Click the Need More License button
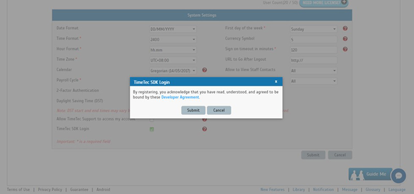 (x=324, y=3)
